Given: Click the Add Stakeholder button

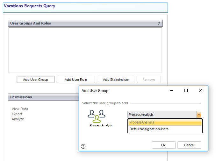Looking at the screenshot, I should (x=116, y=80).
